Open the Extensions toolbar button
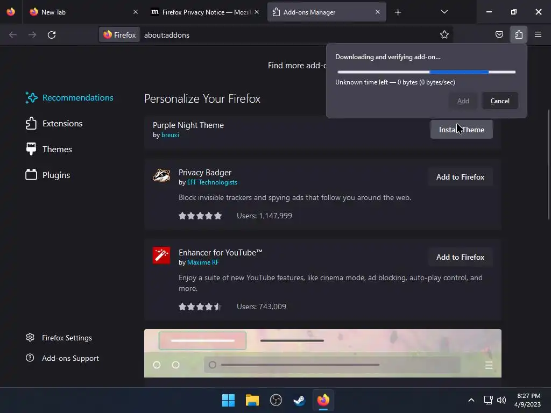Screen dimensions: 551x413 pos(519,34)
